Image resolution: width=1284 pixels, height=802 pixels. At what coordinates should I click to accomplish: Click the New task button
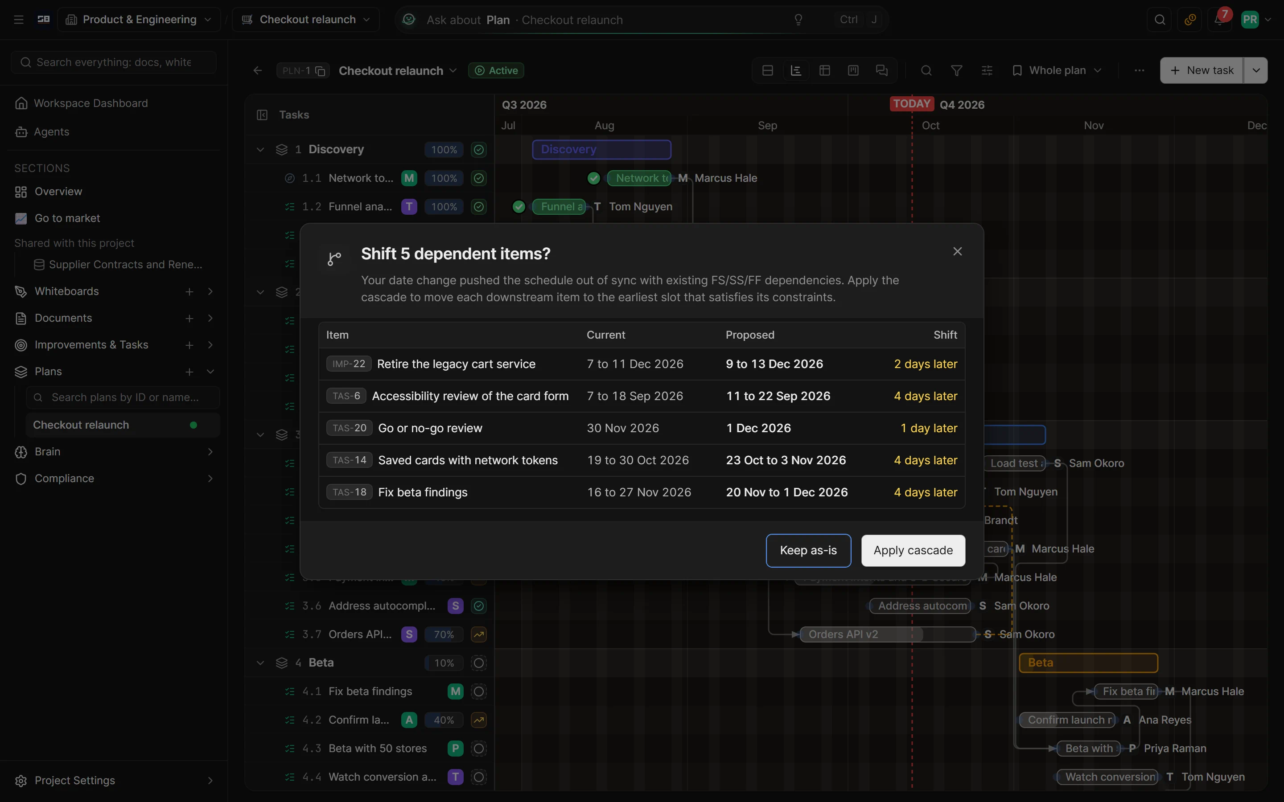[1201, 70]
